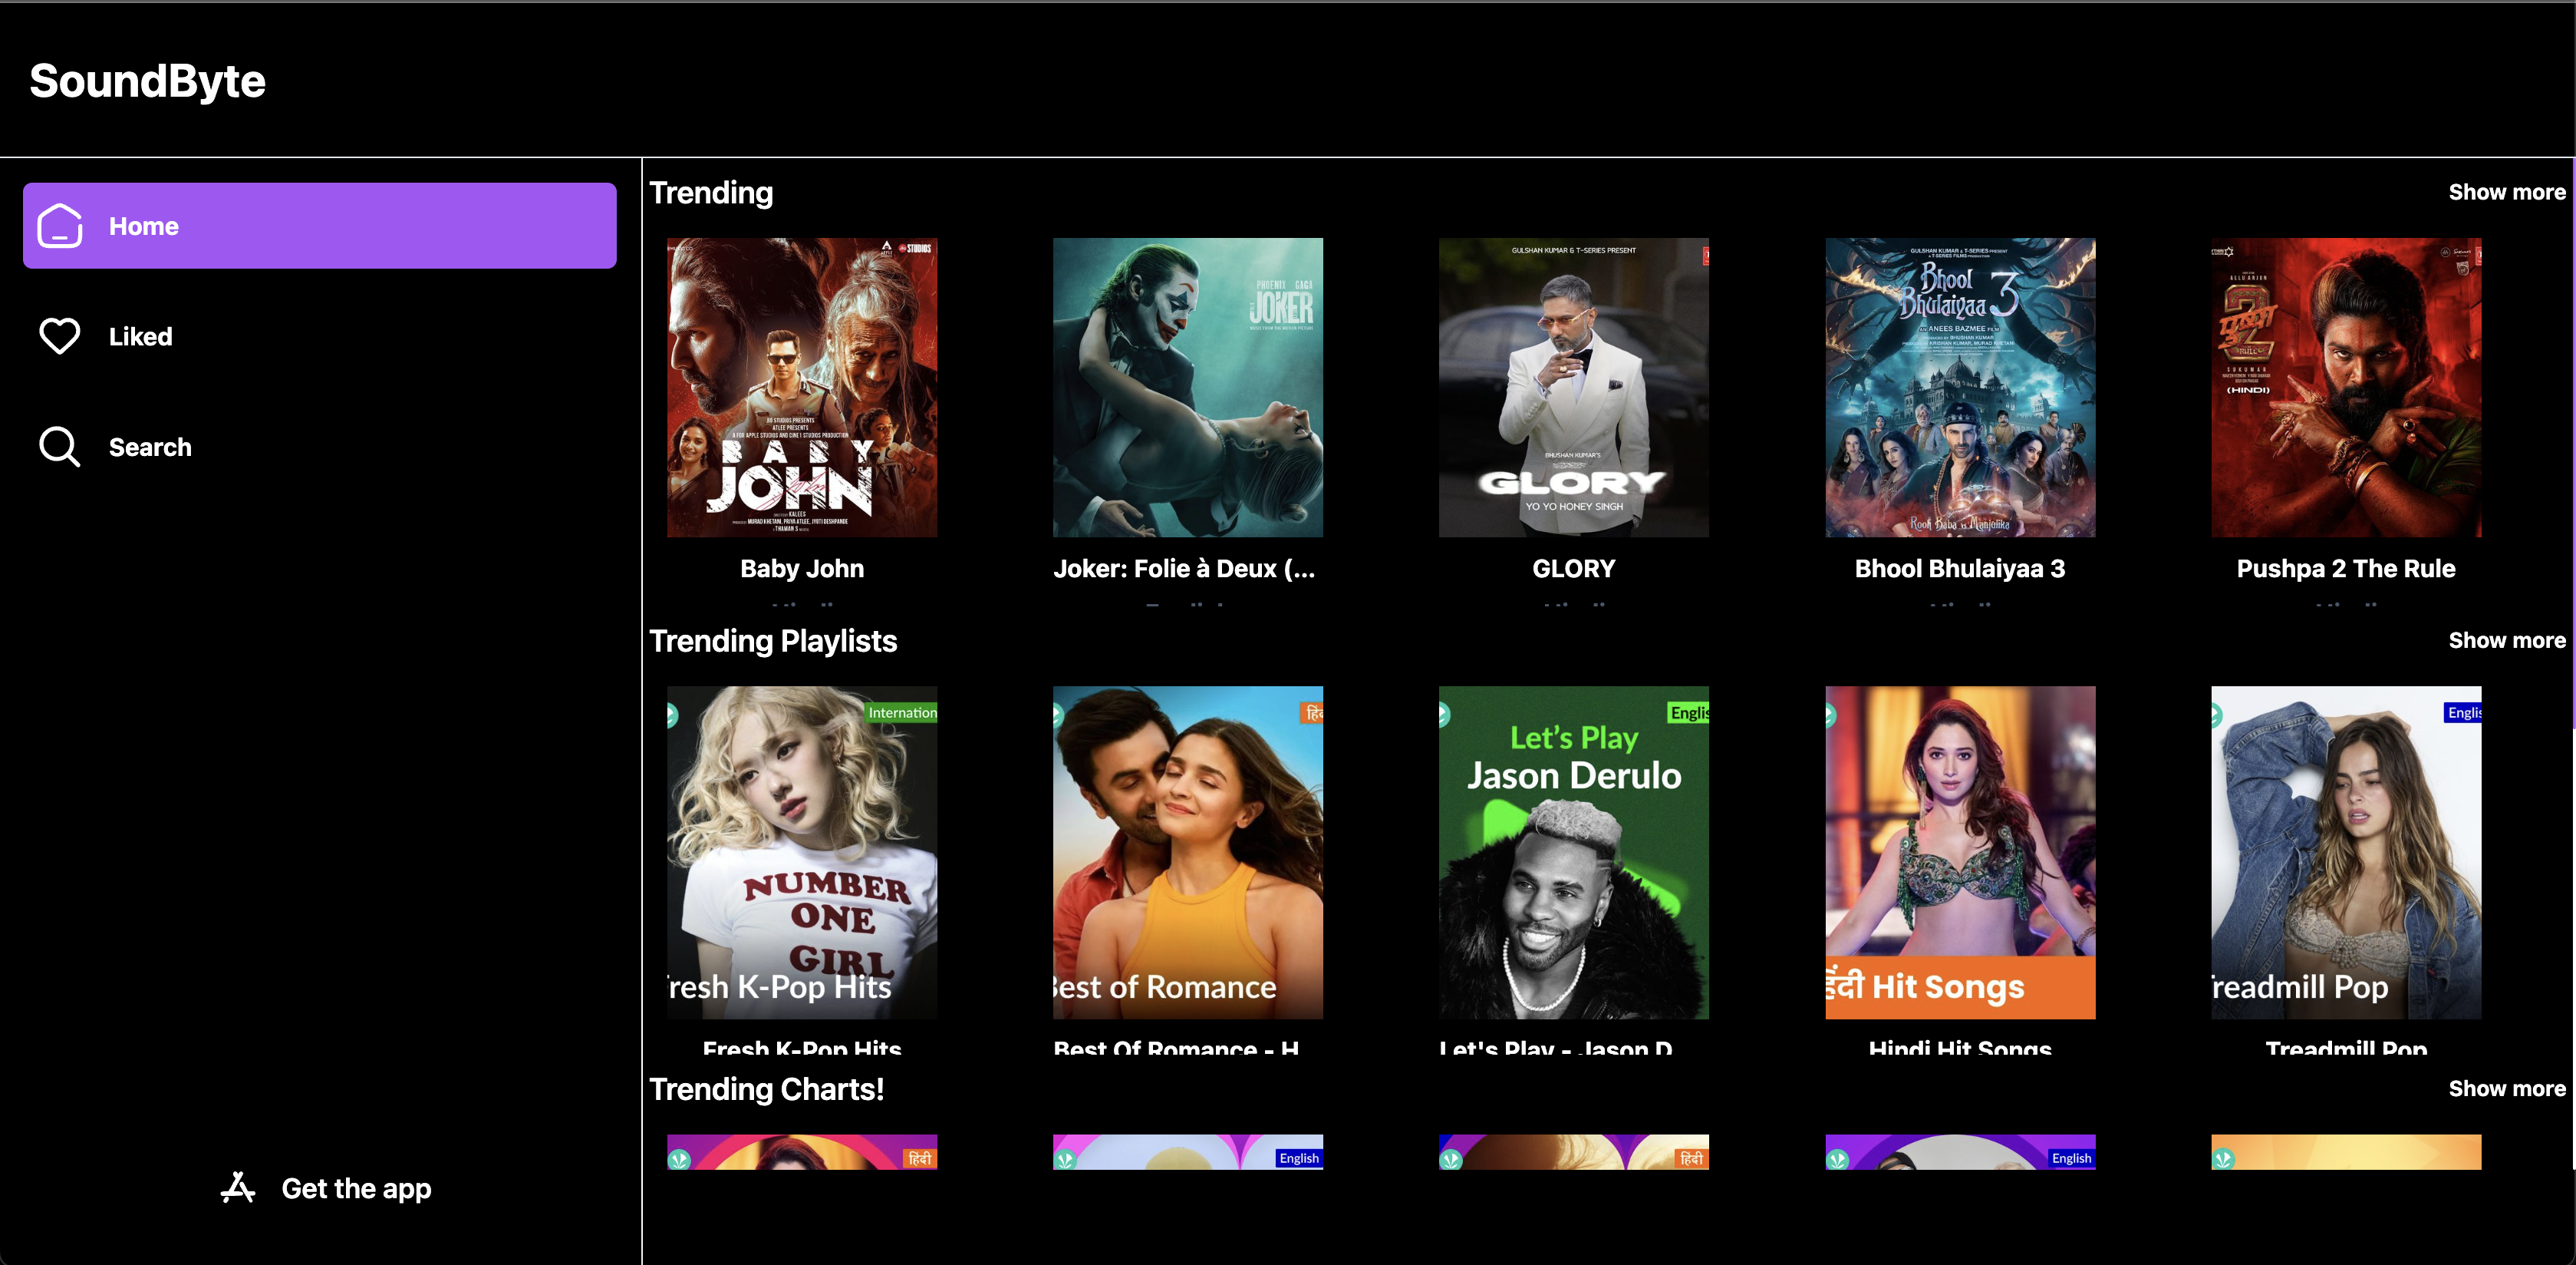This screenshot has height=1265, width=2576.
Task: Click the magnifier icon beside Search
Action: 60,446
